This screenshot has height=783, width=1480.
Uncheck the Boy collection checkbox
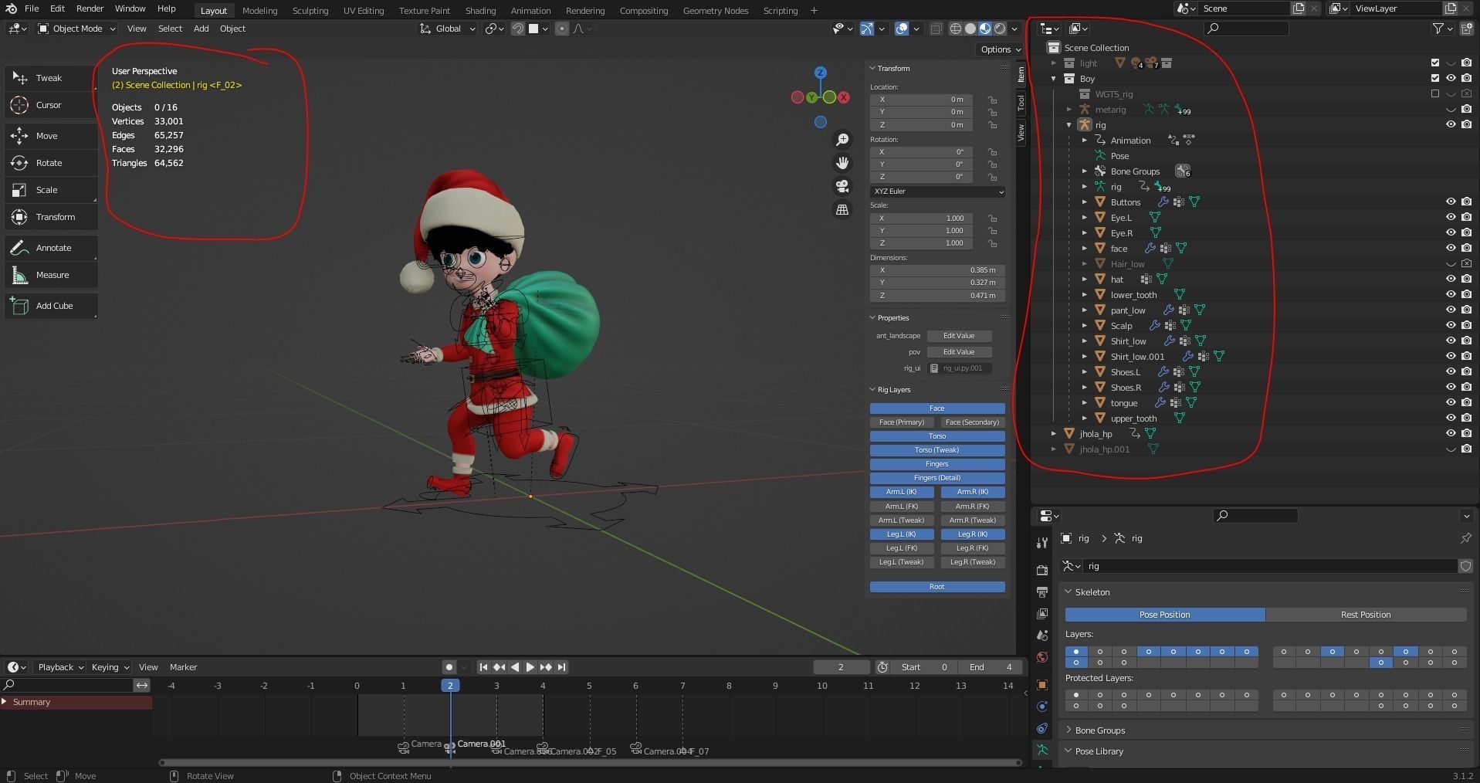[1435, 78]
